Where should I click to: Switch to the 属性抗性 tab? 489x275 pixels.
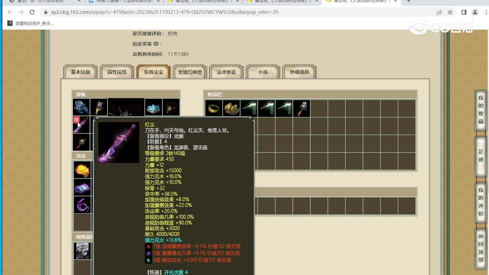coord(117,72)
